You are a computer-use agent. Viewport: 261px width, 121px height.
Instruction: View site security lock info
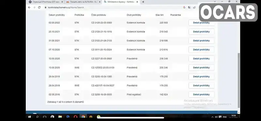tap(45, 7)
